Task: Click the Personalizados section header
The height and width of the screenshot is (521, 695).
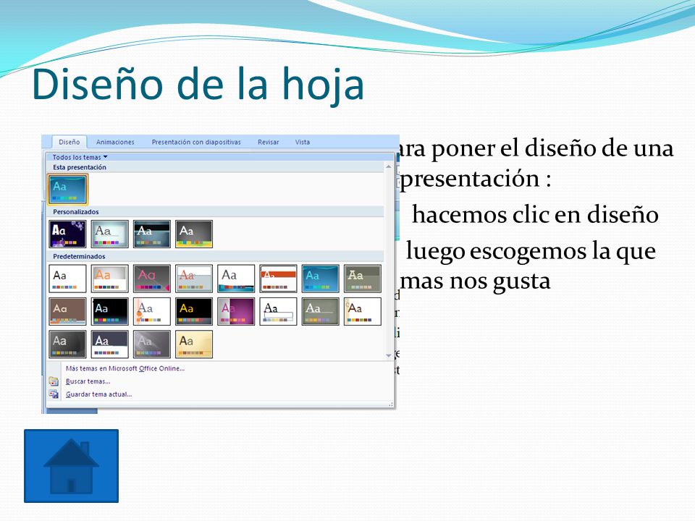Action: pos(216,212)
